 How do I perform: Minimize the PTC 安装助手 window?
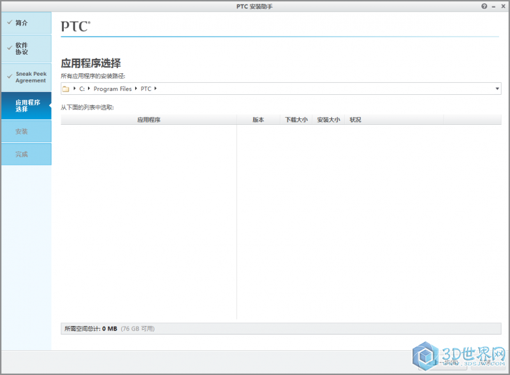(x=493, y=6)
